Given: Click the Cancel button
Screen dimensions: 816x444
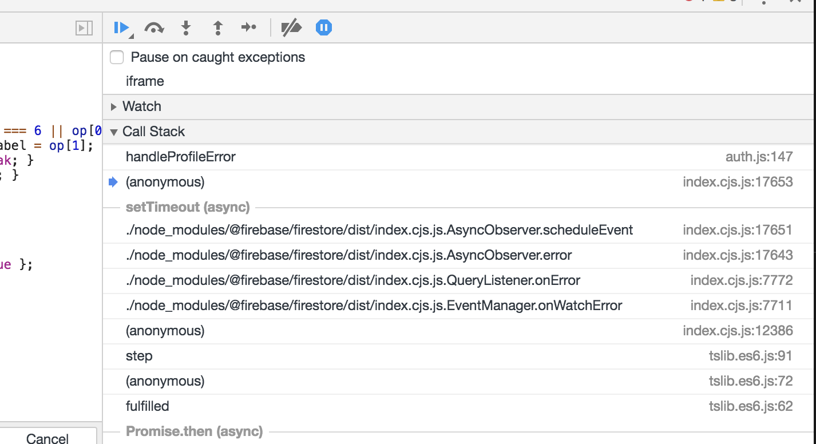Looking at the screenshot, I should [x=48, y=438].
